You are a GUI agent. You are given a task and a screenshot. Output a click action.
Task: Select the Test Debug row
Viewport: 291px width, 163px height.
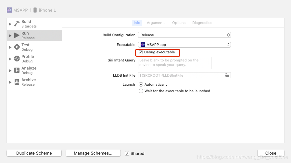tap(34, 47)
